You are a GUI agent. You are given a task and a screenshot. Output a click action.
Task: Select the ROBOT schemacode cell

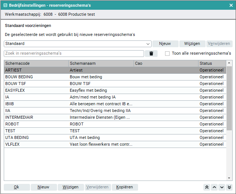coord(36,124)
